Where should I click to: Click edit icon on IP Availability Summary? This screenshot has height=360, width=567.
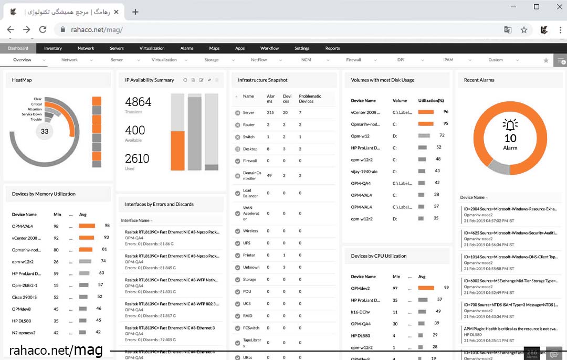[x=201, y=80]
